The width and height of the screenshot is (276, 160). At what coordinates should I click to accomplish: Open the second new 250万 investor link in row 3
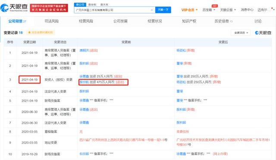point(181,82)
